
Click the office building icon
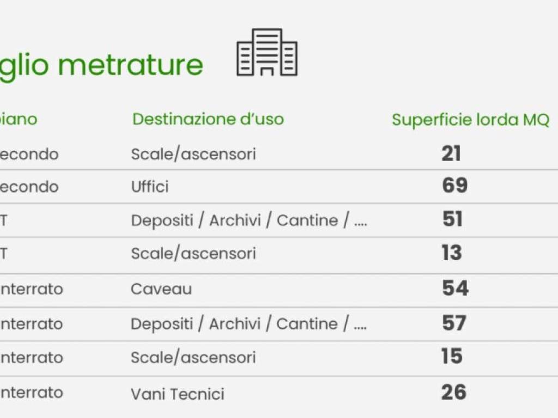[x=267, y=53]
